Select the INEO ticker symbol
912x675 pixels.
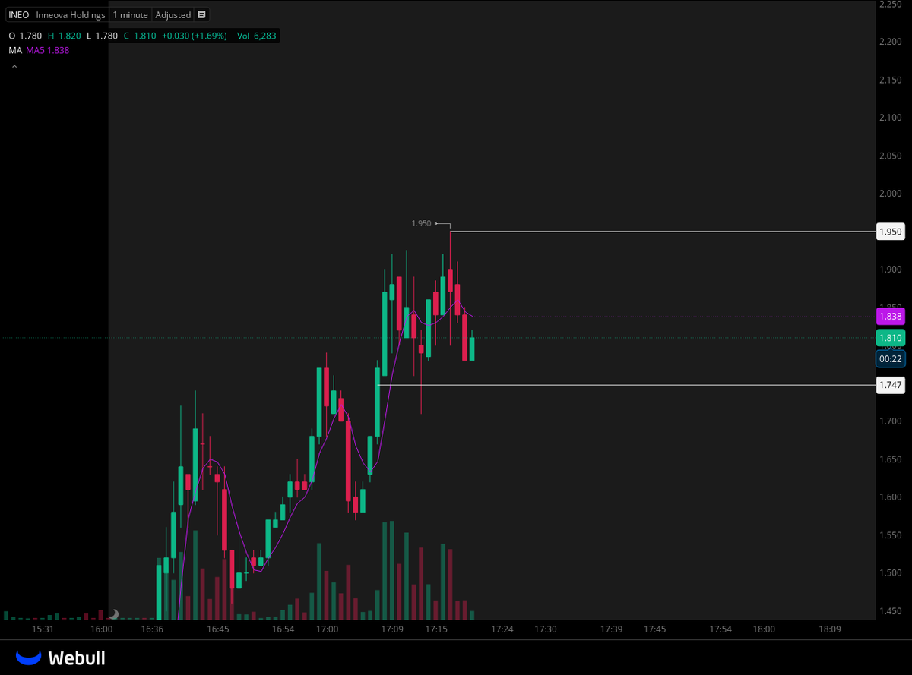(19, 15)
